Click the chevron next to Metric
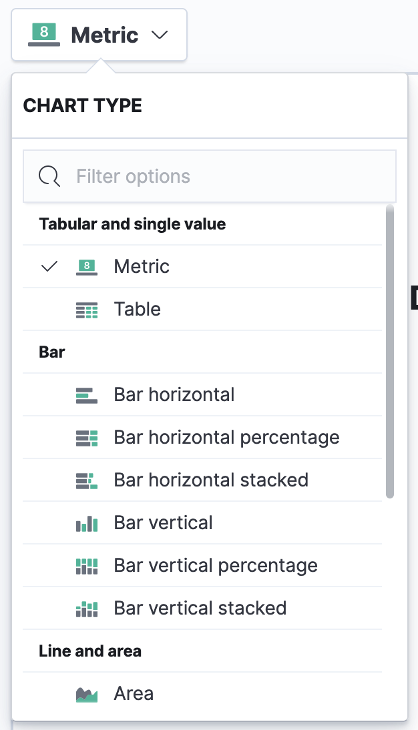Screen dimensions: 418x730 (159, 35)
